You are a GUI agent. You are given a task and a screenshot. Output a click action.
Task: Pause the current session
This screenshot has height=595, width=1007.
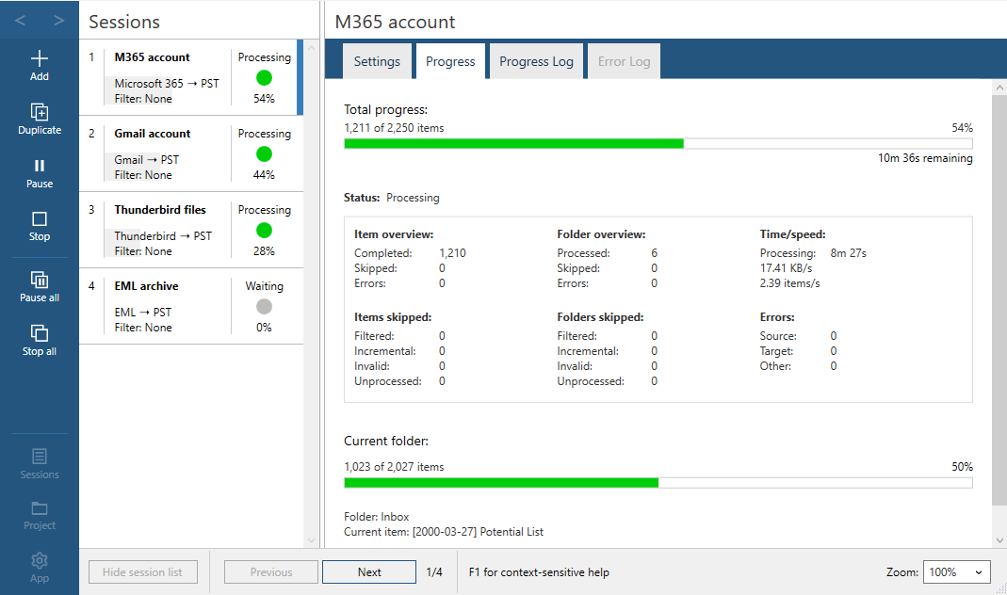click(x=40, y=166)
